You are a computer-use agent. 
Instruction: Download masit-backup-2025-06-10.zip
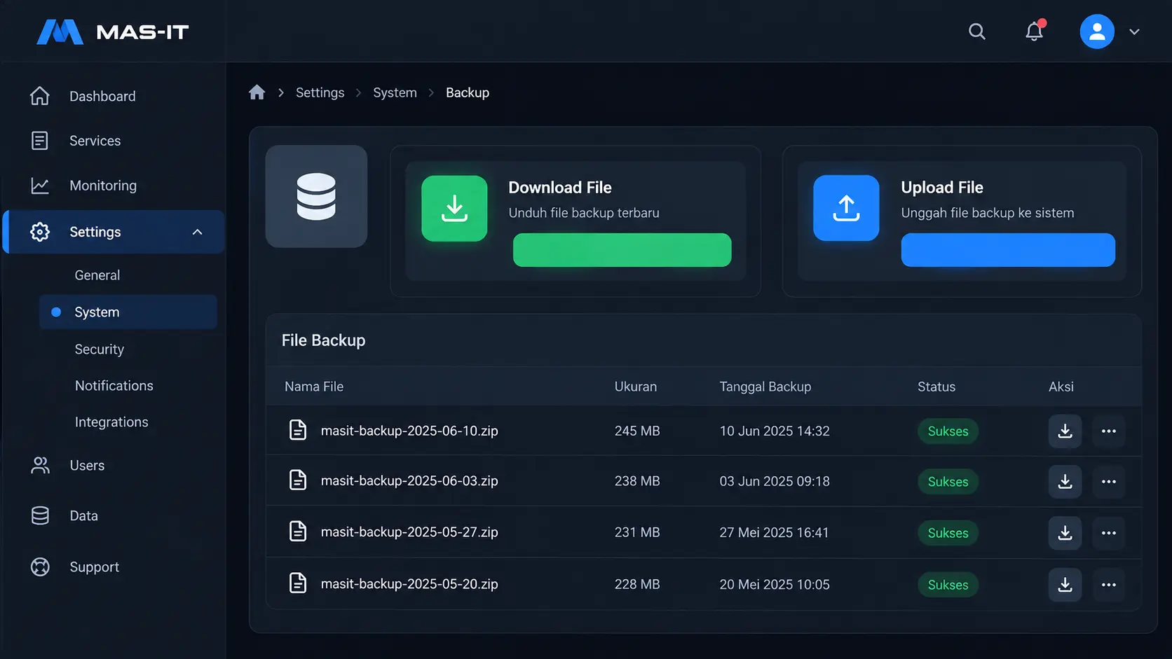click(x=1065, y=431)
